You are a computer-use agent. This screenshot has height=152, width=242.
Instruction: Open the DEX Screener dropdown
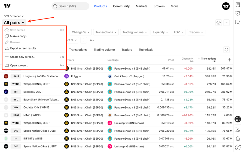pos(14,16)
